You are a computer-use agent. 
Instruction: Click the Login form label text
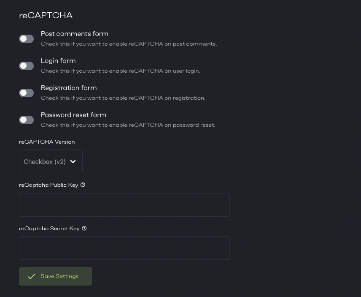[x=58, y=61]
